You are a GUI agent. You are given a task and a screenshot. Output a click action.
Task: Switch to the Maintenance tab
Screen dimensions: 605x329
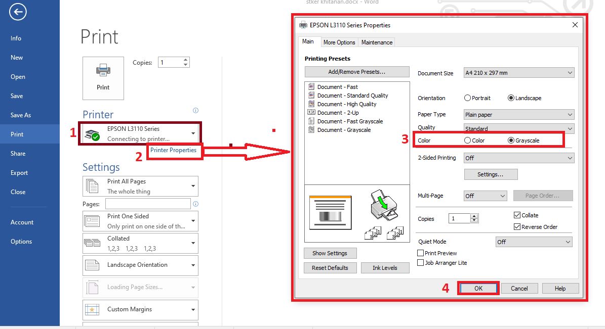tap(377, 42)
